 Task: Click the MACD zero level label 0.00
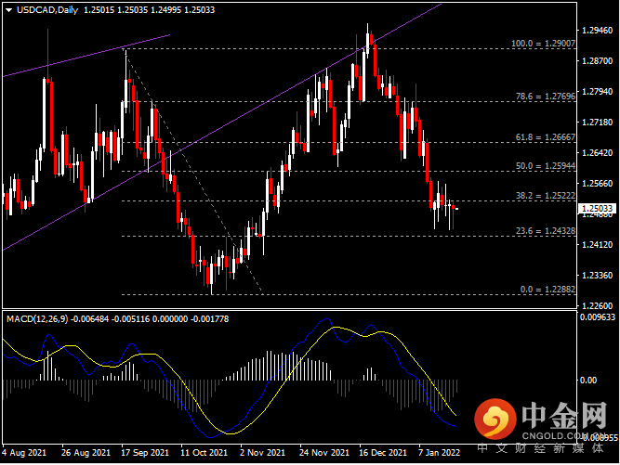(588, 381)
